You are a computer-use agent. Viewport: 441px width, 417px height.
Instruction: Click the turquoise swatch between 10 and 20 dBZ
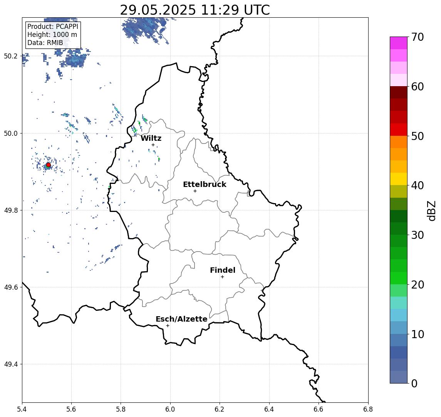(x=399, y=303)
